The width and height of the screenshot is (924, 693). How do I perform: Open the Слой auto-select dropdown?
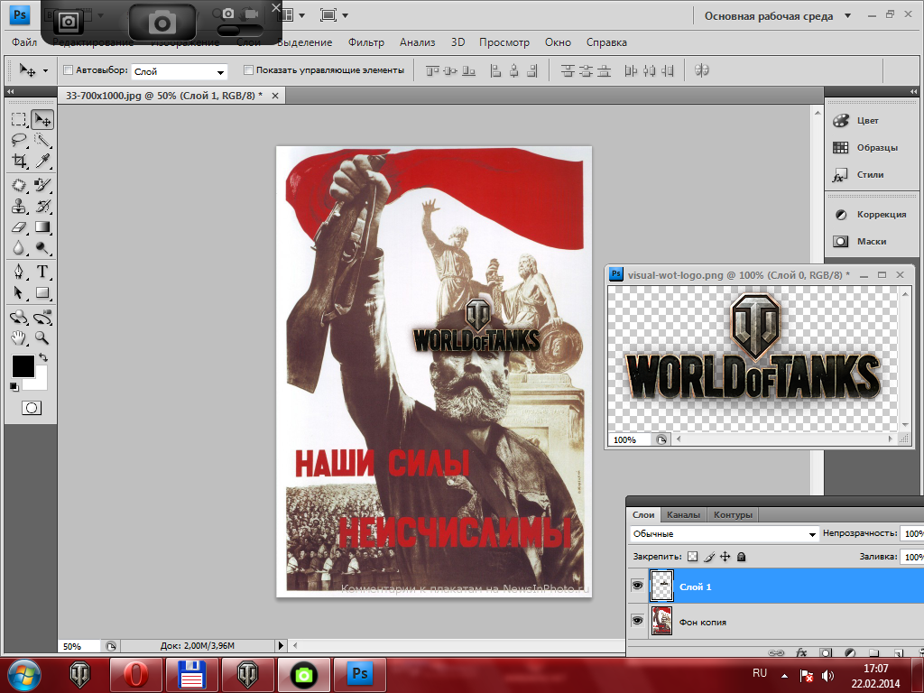point(180,71)
